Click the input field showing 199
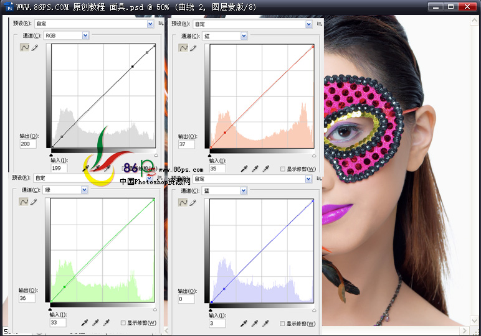Image resolution: width=481 pixels, height=336 pixels. 59,168
